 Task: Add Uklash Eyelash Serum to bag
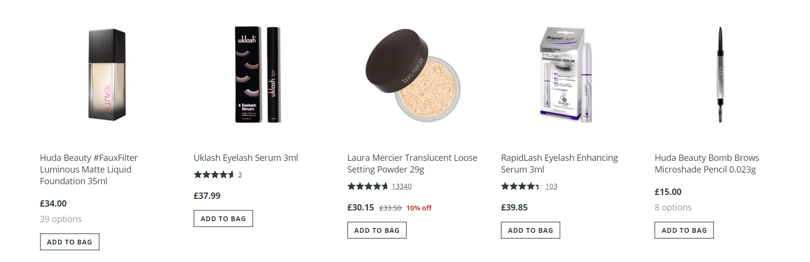pos(223,219)
